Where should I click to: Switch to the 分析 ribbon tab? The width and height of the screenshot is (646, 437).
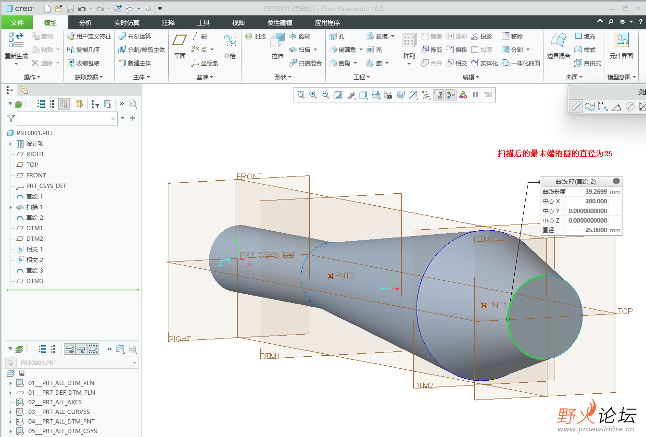[x=86, y=23]
